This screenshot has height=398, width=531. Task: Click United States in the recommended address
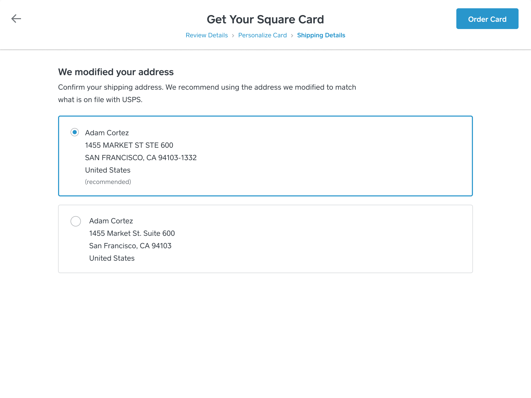(x=108, y=170)
